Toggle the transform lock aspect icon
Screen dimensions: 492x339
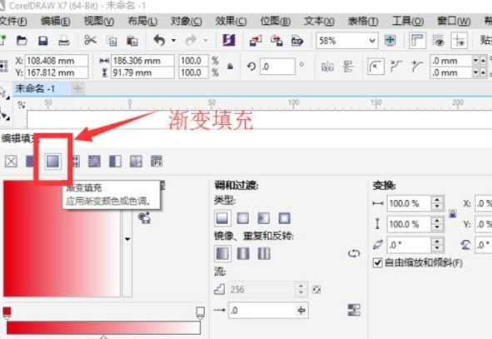pyautogui.click(x=453, y=213)
